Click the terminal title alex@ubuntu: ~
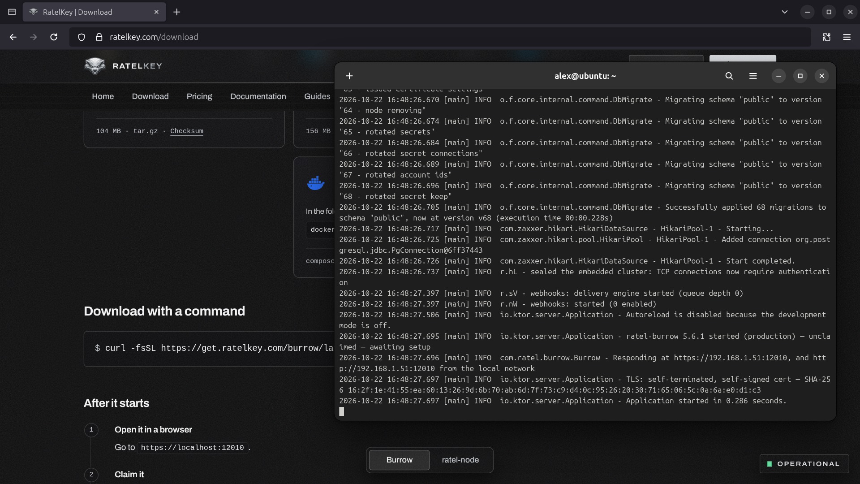 pos(585,76)
